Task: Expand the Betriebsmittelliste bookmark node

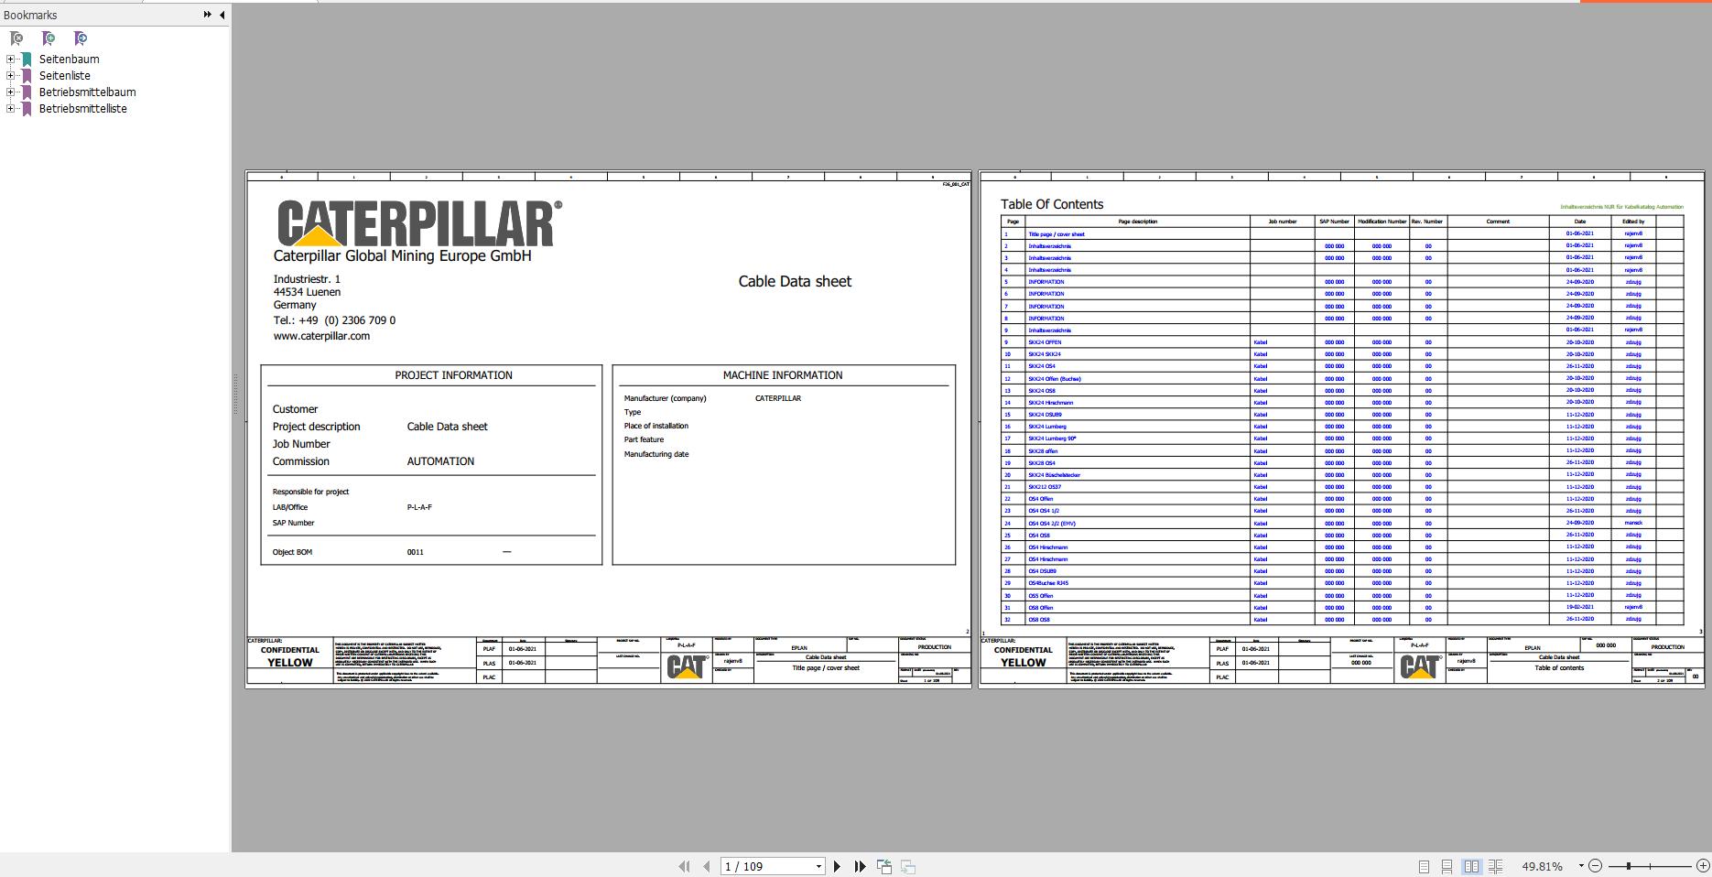Action: coord(11,109)
